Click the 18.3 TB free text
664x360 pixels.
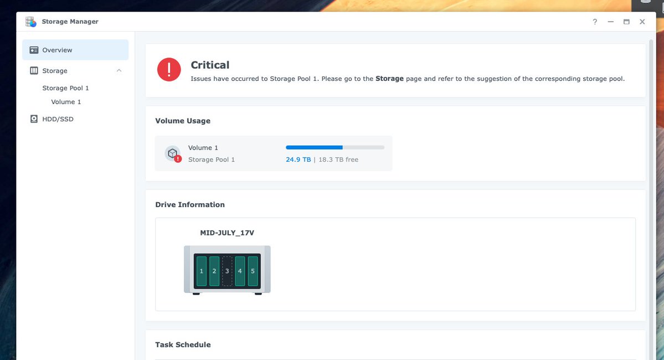click(338, 160)
